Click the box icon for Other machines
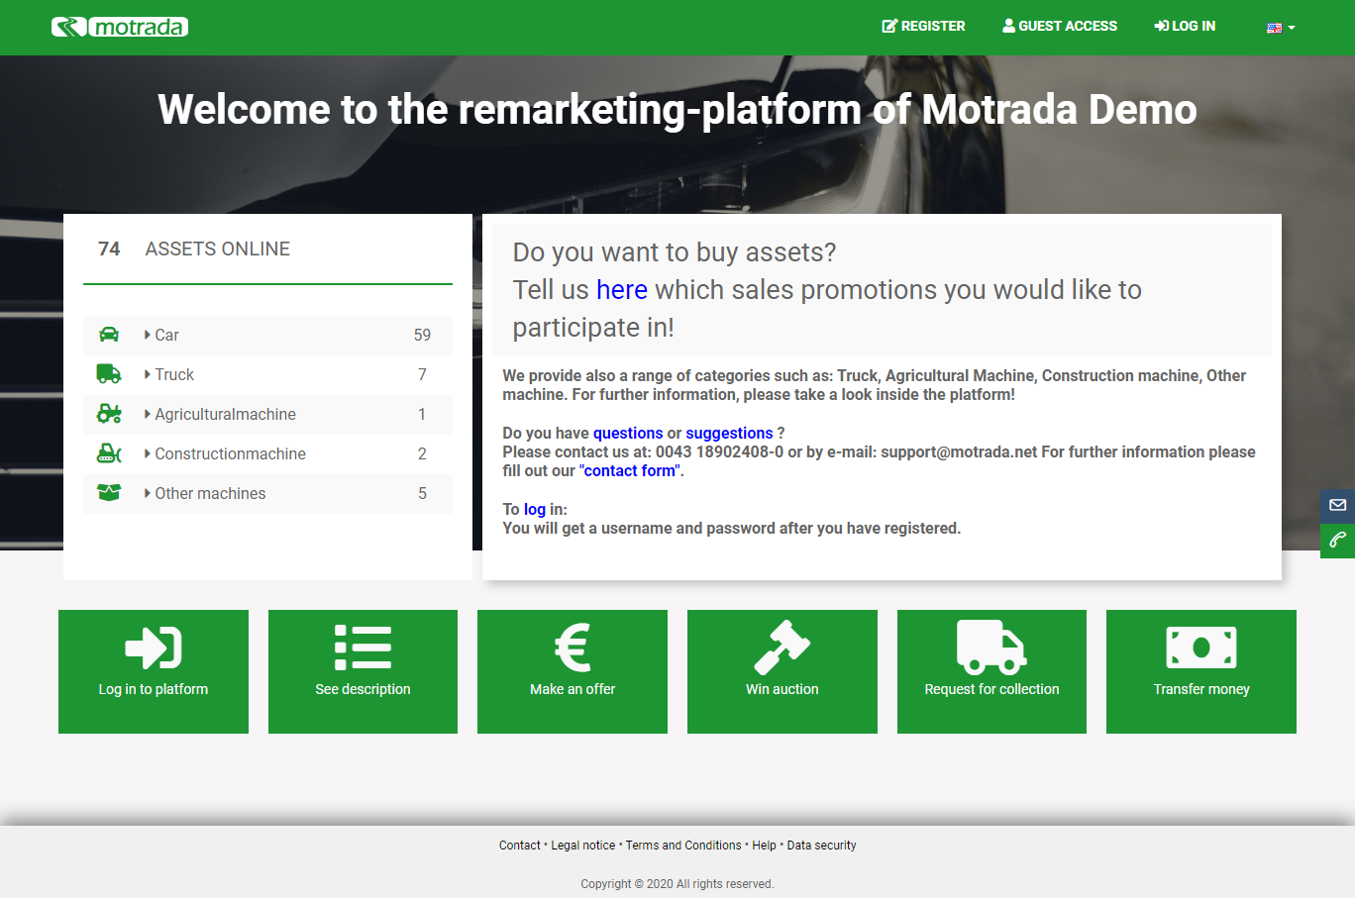Image resolution: width=1355 pixels, height=898 pixels. 109,493
